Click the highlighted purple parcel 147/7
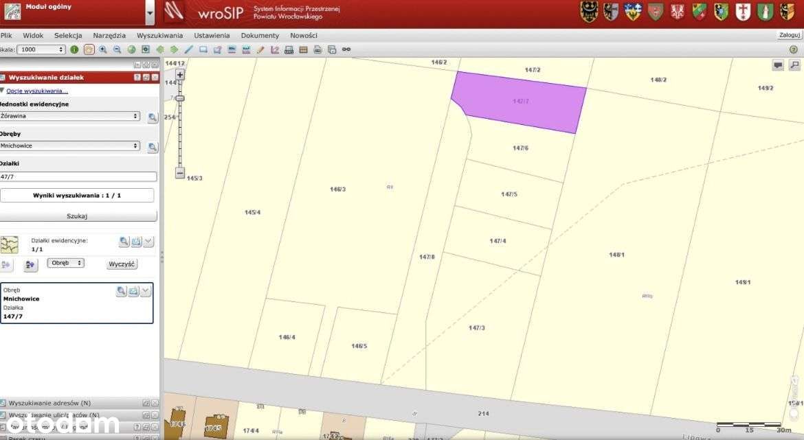Screen dimensions: 804x440 pos(520,102)
